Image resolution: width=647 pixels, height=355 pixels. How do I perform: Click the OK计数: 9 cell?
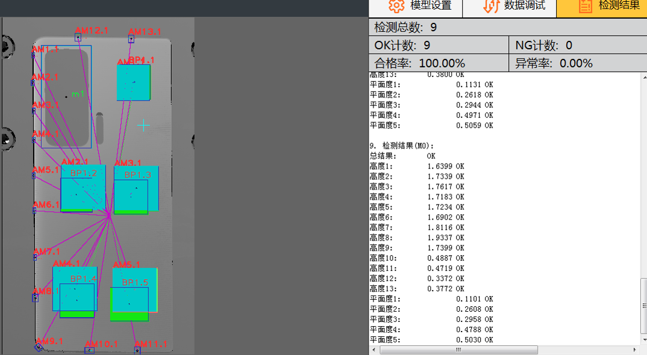439,45
